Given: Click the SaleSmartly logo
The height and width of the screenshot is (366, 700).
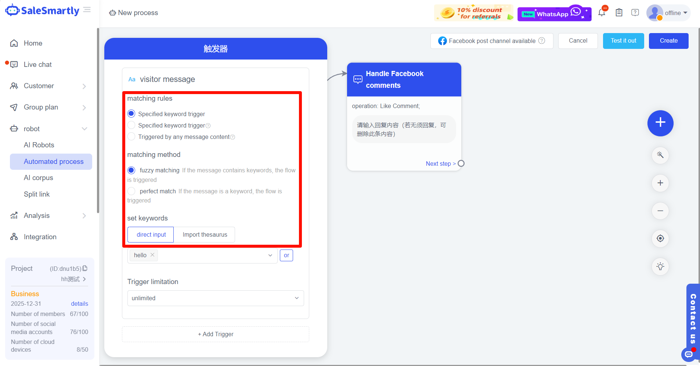Looking at the screenshot, I should [42, 11].
